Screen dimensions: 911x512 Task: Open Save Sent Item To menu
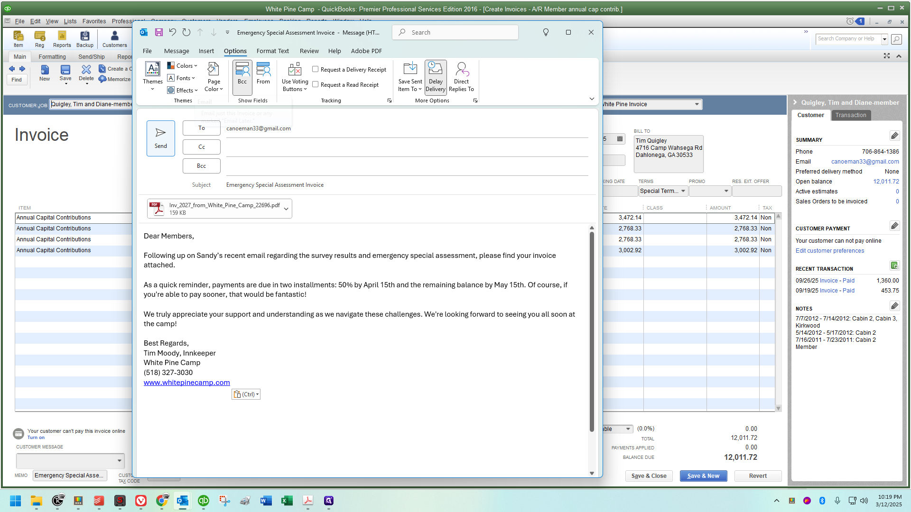[410, 77]
